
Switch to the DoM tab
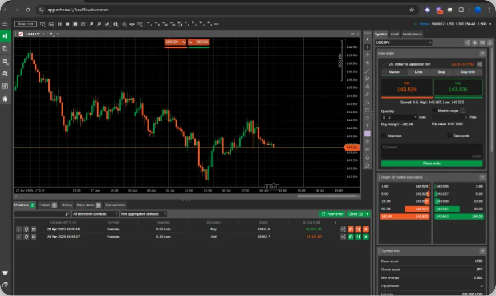(395, 34)
